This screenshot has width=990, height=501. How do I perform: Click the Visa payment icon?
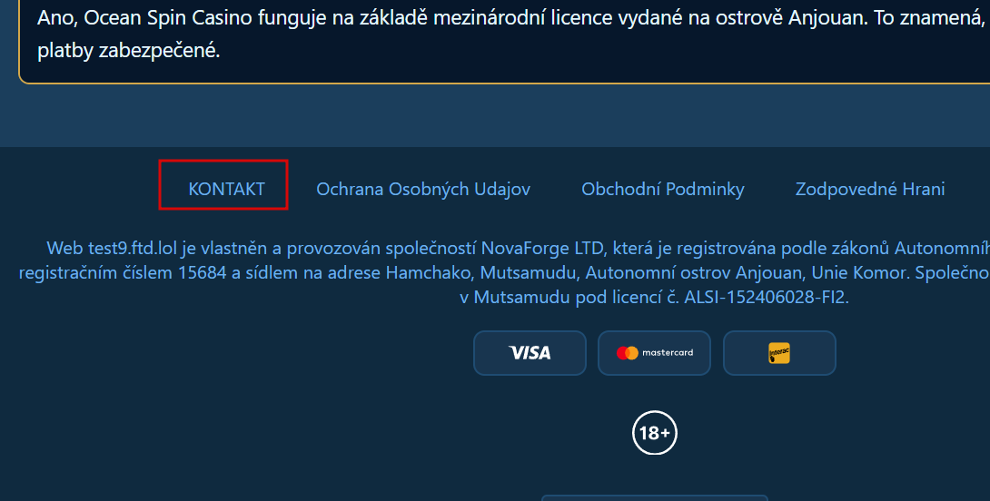pos(530,353)
